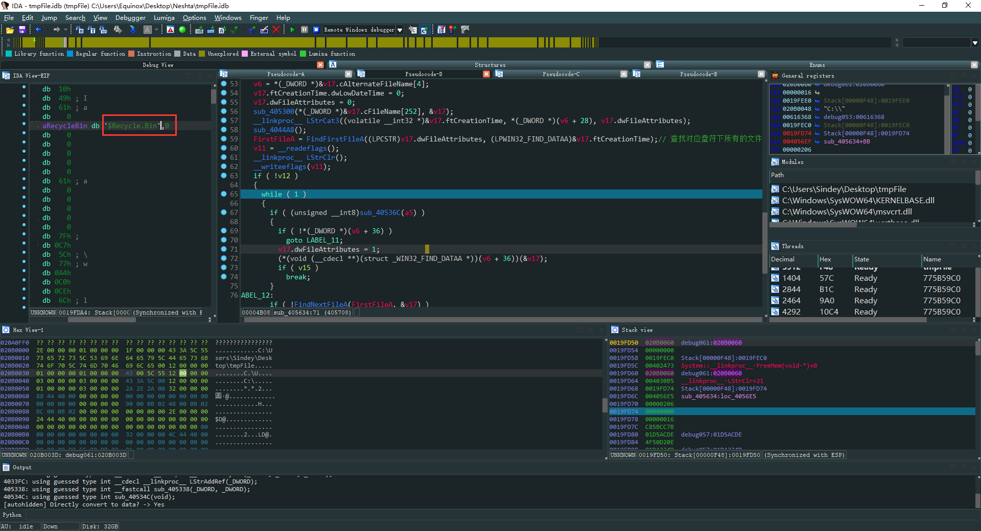Toggle breakpoint dot on line 59
The width and height of the screenshot is (981, 531).
(x=224, y=139)
